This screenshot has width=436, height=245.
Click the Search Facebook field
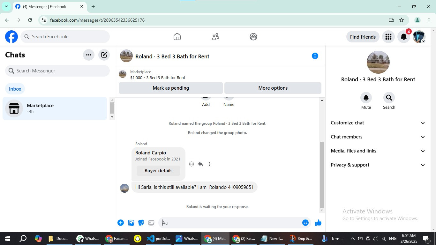(65, 37)
